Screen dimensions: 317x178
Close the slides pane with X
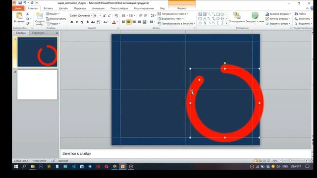[x=57, y=33]
